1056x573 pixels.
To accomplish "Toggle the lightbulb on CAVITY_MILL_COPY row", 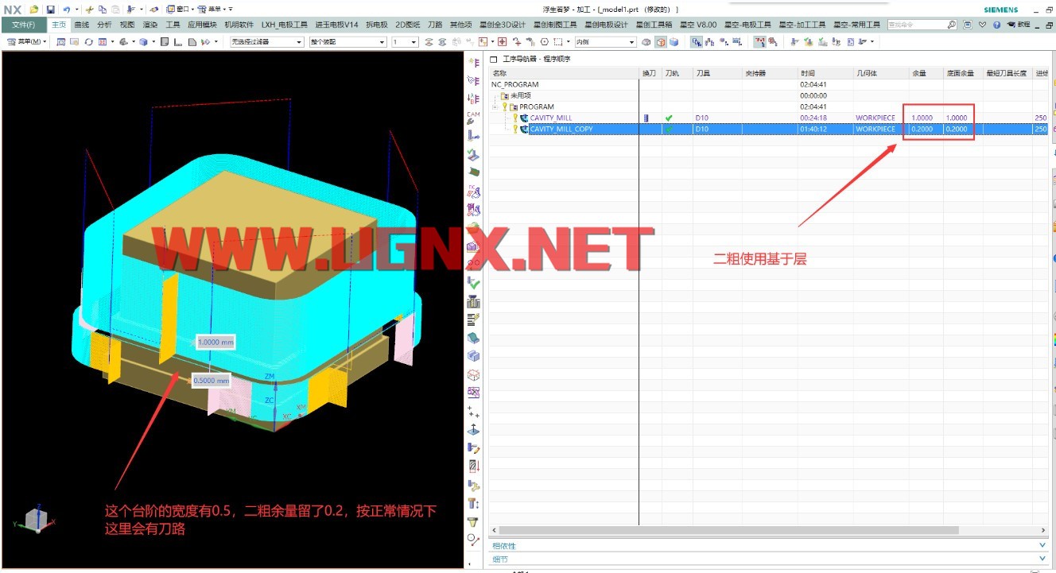I will click(515, 129).
